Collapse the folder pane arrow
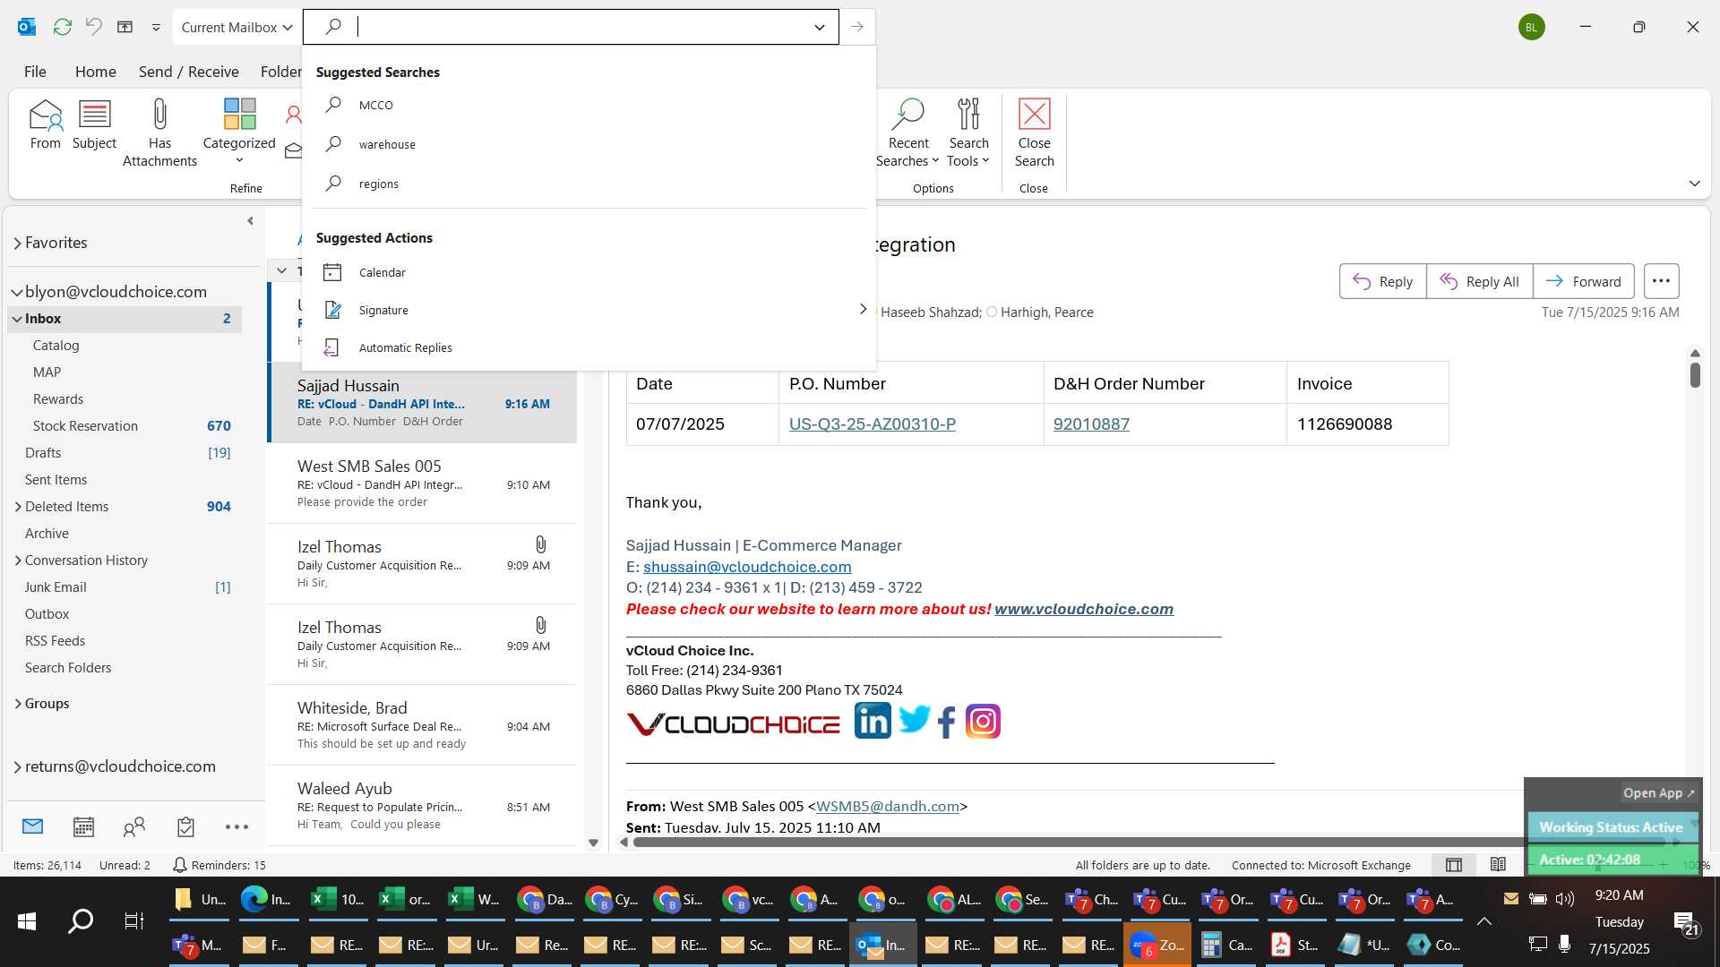1720x967 pixels. click(250, 220)
